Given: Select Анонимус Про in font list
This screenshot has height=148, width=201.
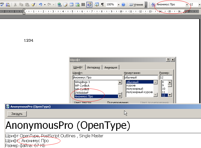Looking at the screenshot, I should 96,96.
